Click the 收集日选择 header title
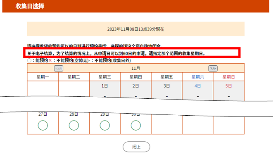Screen dimensions: 273x157 pyautogui.click(x=30, y=6)
